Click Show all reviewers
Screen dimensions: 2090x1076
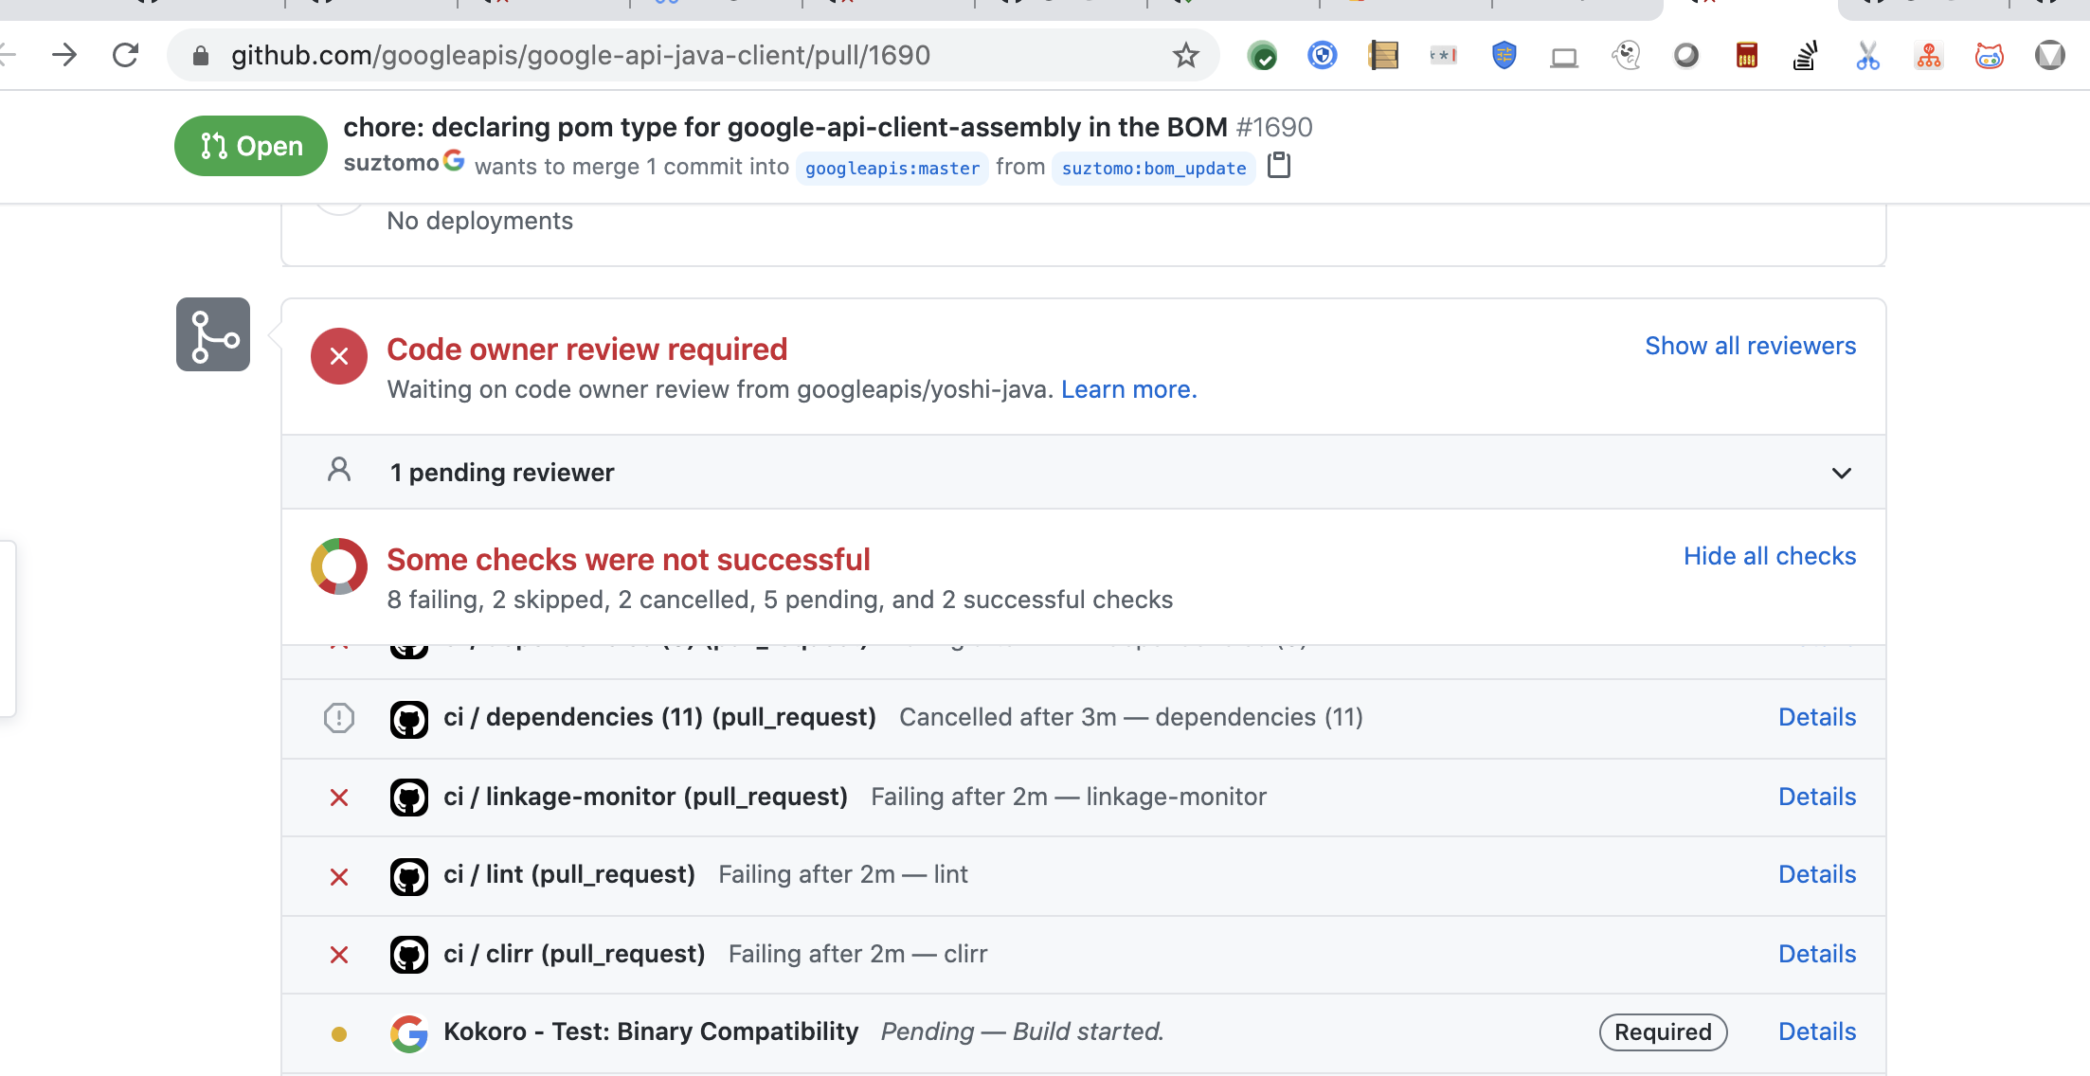[x=1750, y=346]
